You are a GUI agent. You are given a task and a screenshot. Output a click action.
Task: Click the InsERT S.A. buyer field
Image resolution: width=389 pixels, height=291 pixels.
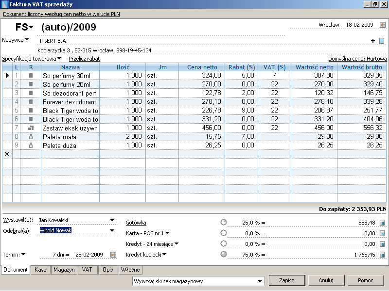pos(203,41)
